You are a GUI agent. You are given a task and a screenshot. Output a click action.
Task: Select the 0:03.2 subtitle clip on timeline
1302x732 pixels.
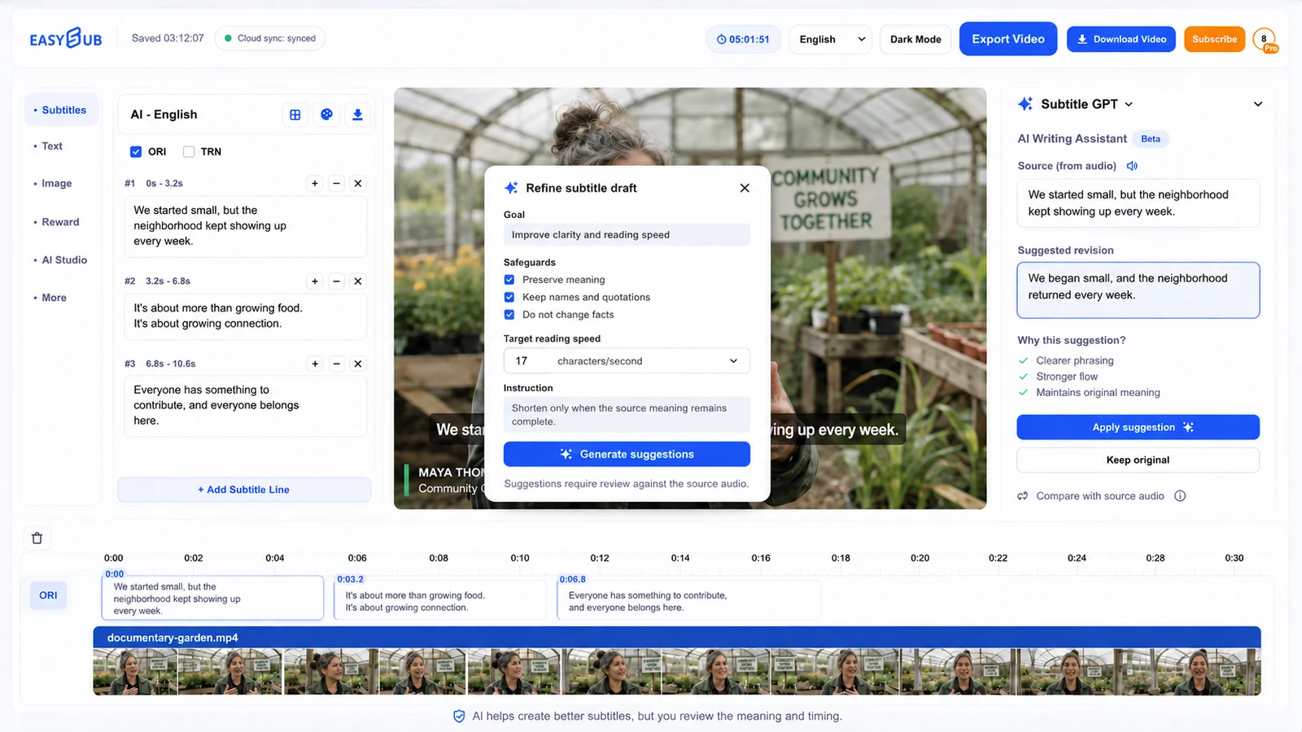pos(440,599)
